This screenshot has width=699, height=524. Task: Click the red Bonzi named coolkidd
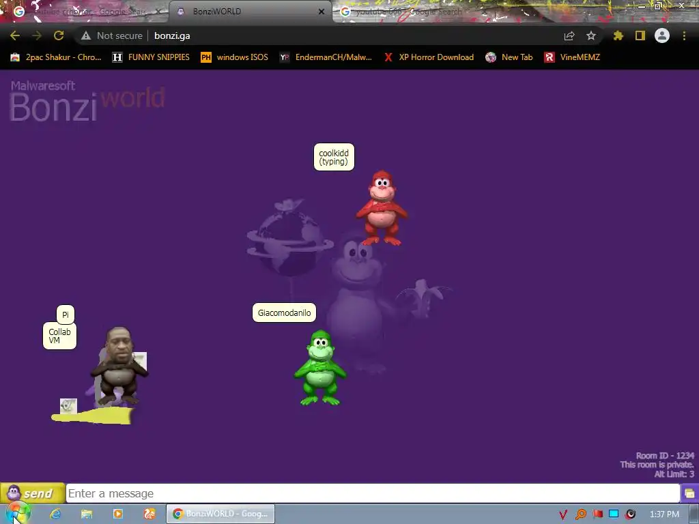pos(382,207)
